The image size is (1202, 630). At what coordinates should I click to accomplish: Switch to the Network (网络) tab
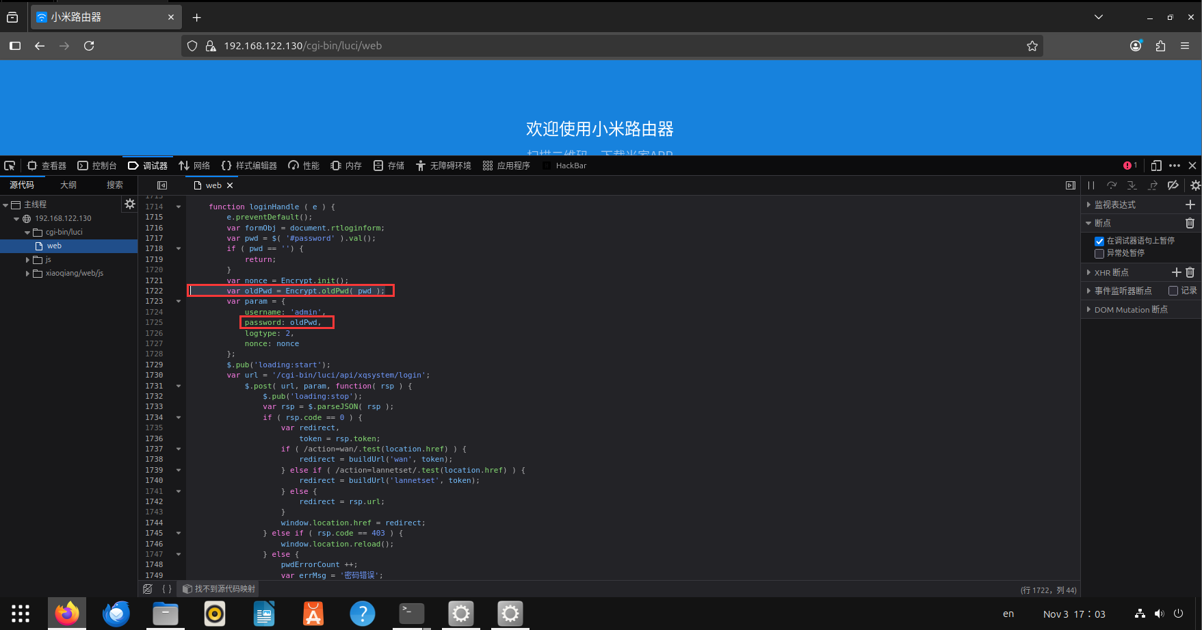pos(194,166)
